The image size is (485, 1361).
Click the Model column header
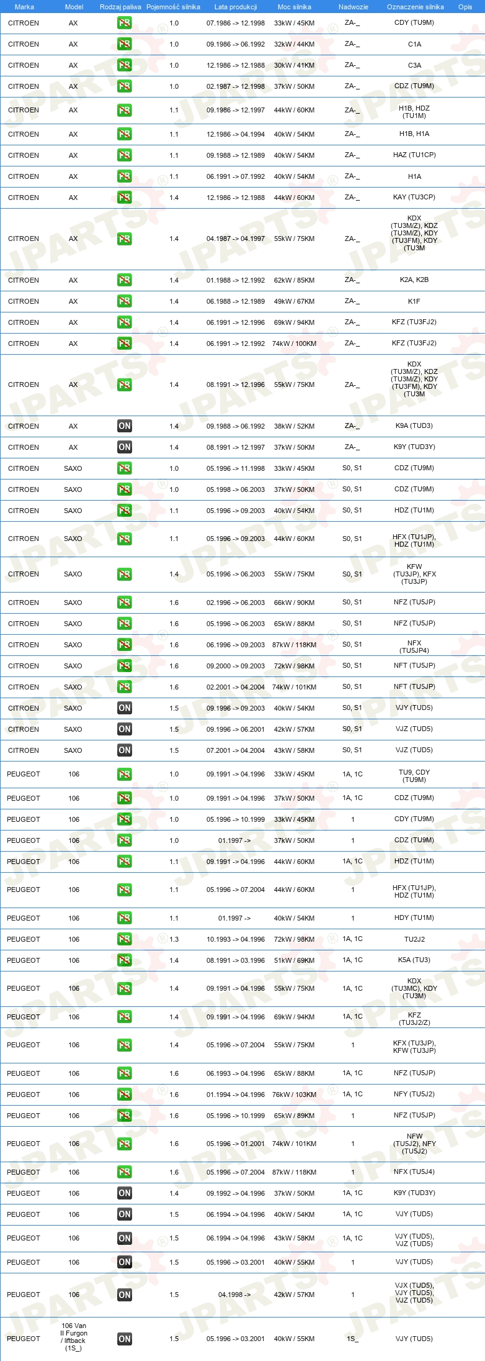(74, 7)
